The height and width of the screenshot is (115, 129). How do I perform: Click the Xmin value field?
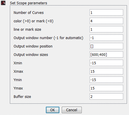pyautogui.click(x=106, y=63)
